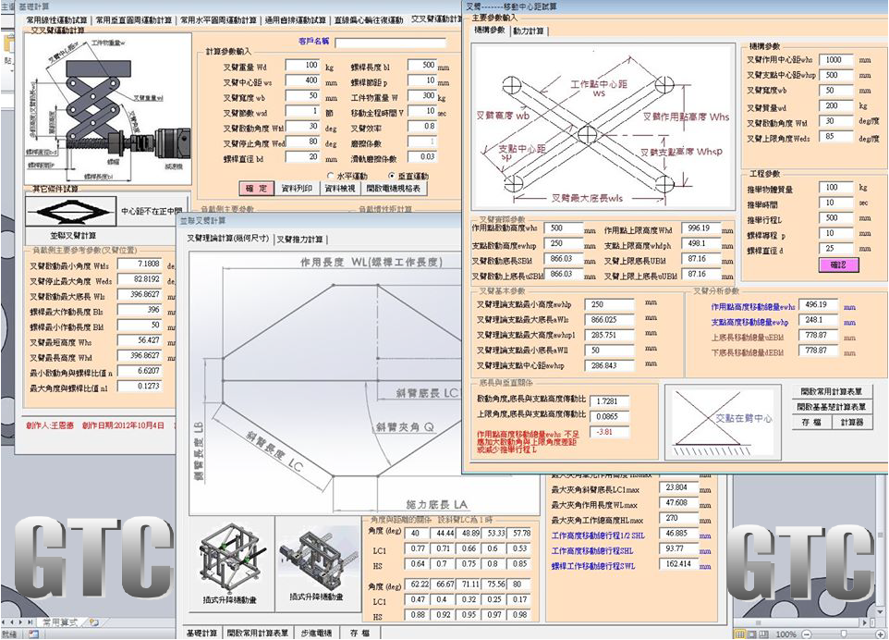Click 開啟常用計算表單 at bottom of 並聯叉臂計算 window
The image size is (889, 640).
[x=258, y=633]
